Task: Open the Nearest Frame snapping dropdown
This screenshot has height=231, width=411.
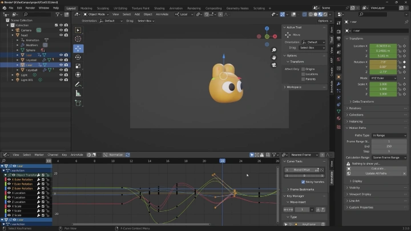Action: pos(304,155)
